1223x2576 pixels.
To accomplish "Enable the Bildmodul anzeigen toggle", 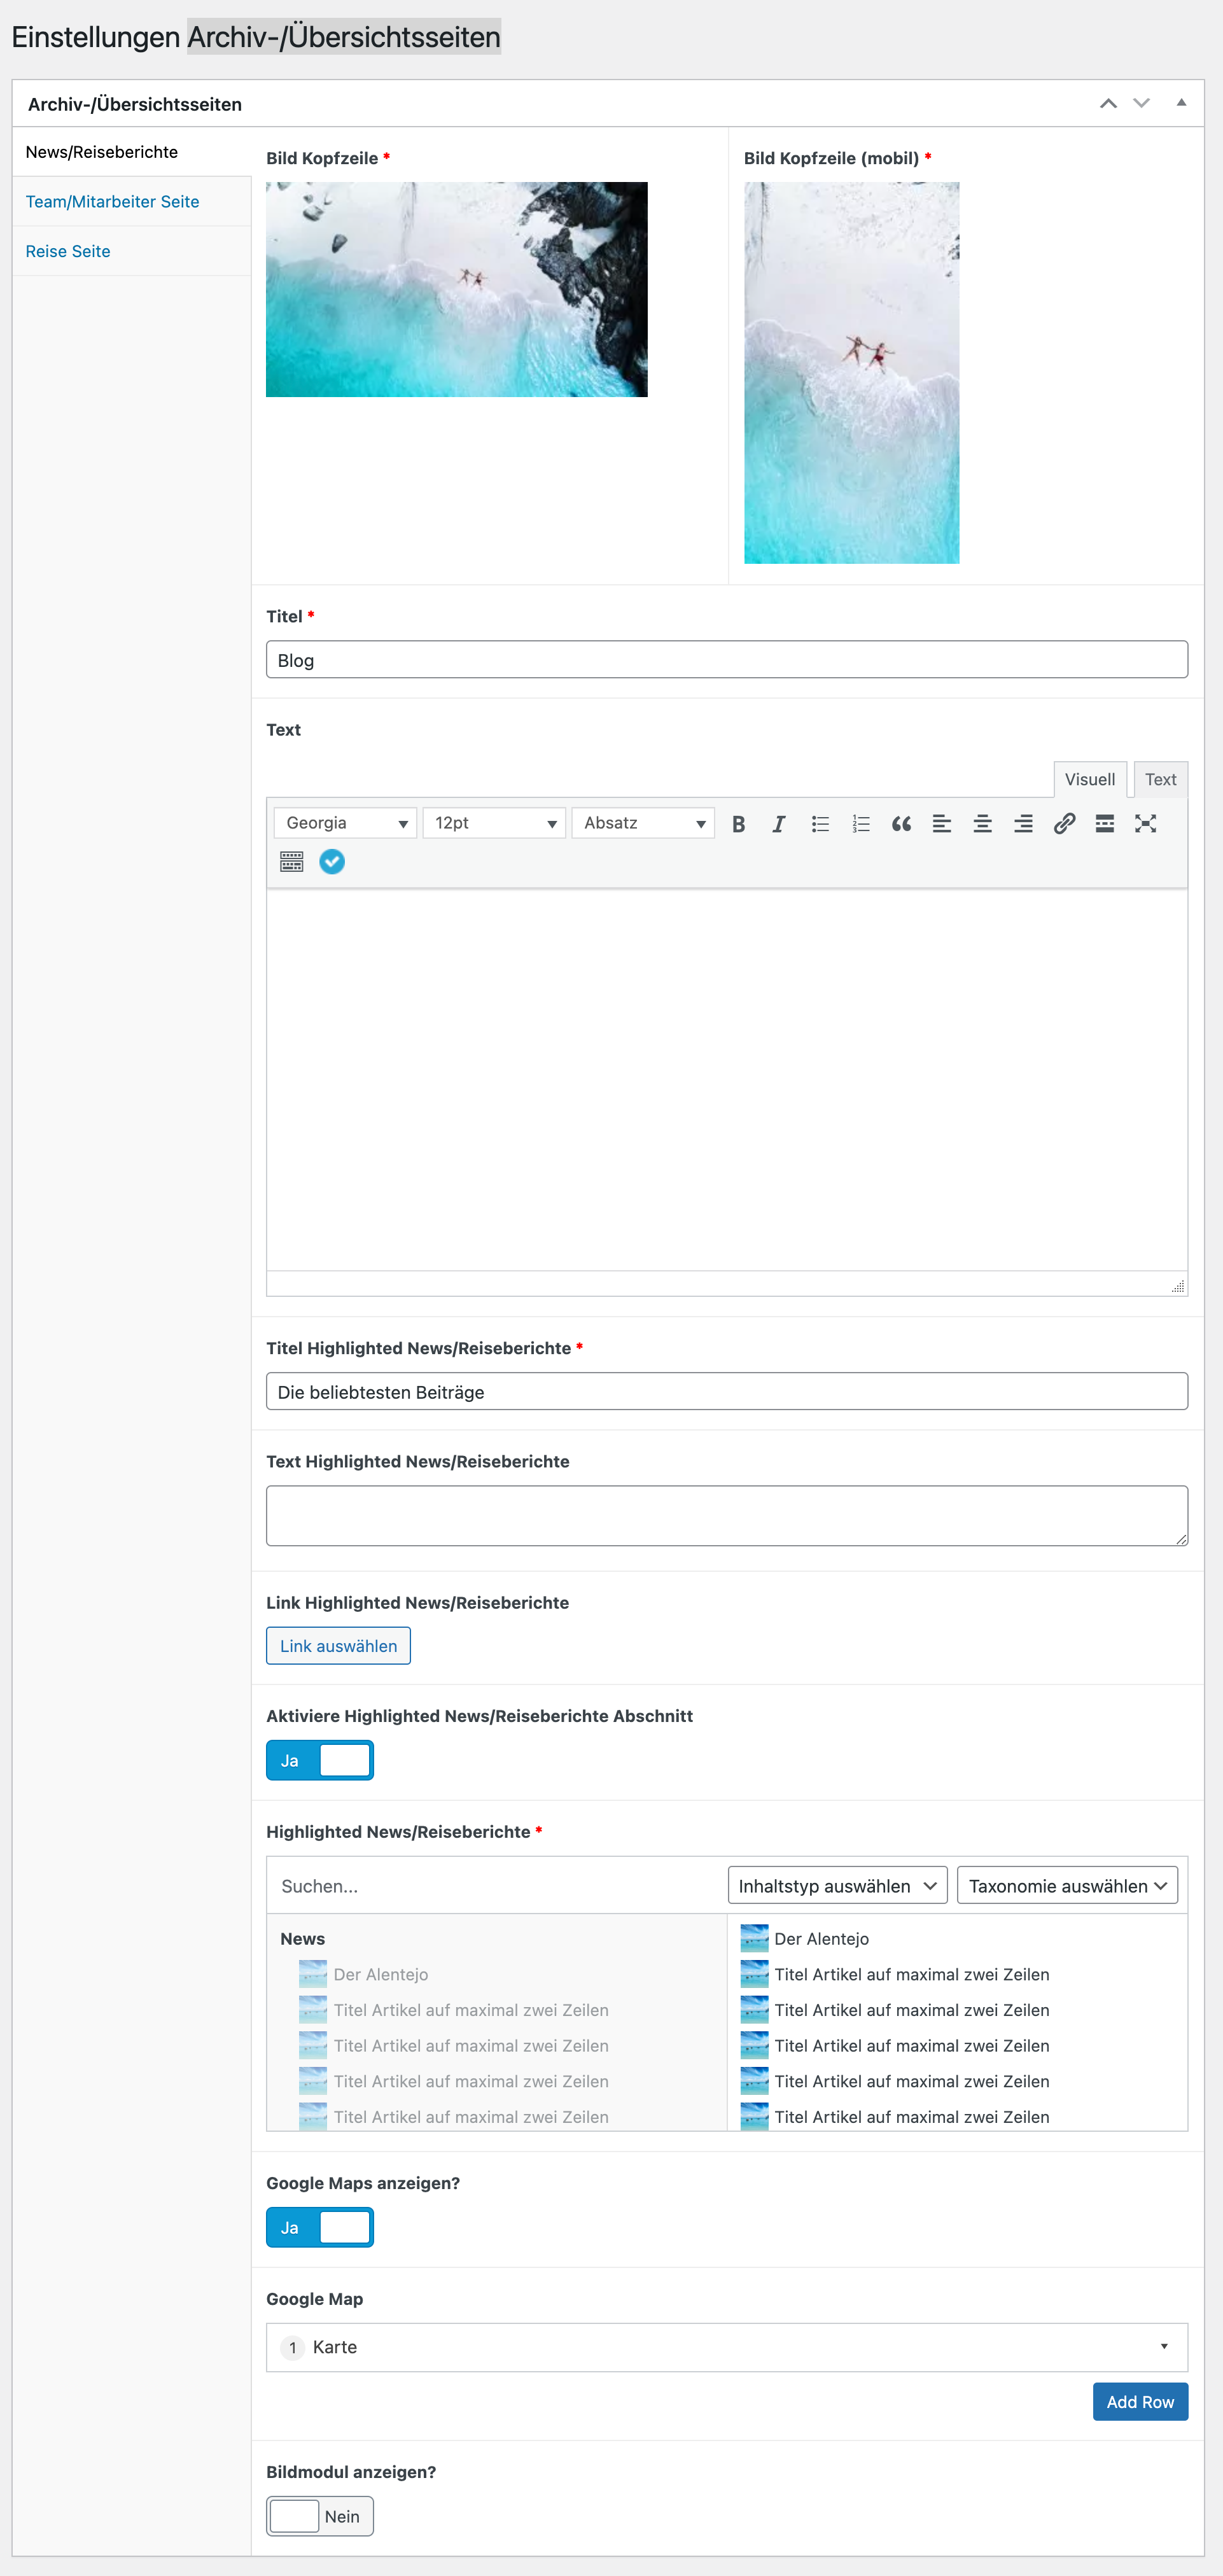I will [320, 2515].
